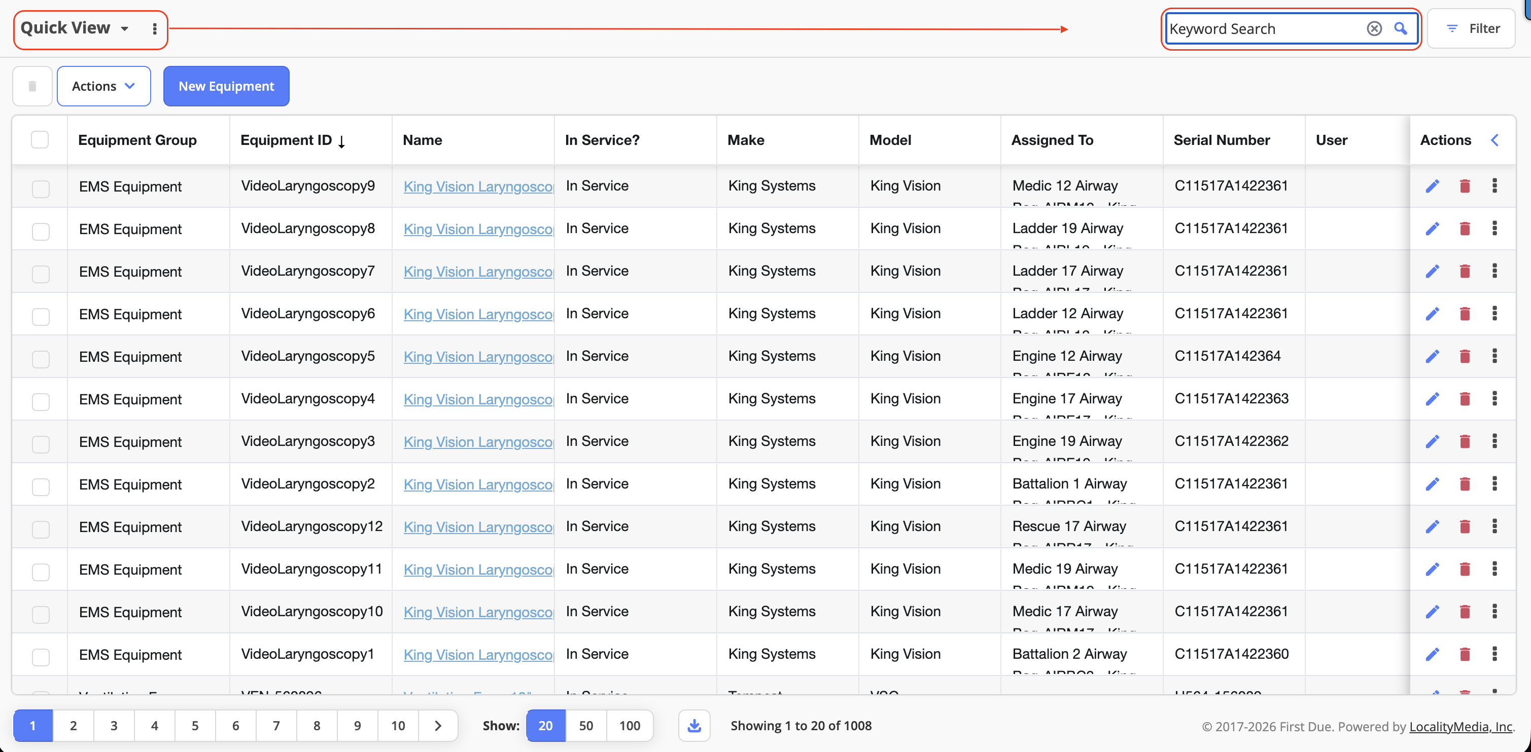Select the VideoLaryngoscopy6 row checkbox
The width and height of the screenshot is (1531, 752).
[x=41, y=316]
